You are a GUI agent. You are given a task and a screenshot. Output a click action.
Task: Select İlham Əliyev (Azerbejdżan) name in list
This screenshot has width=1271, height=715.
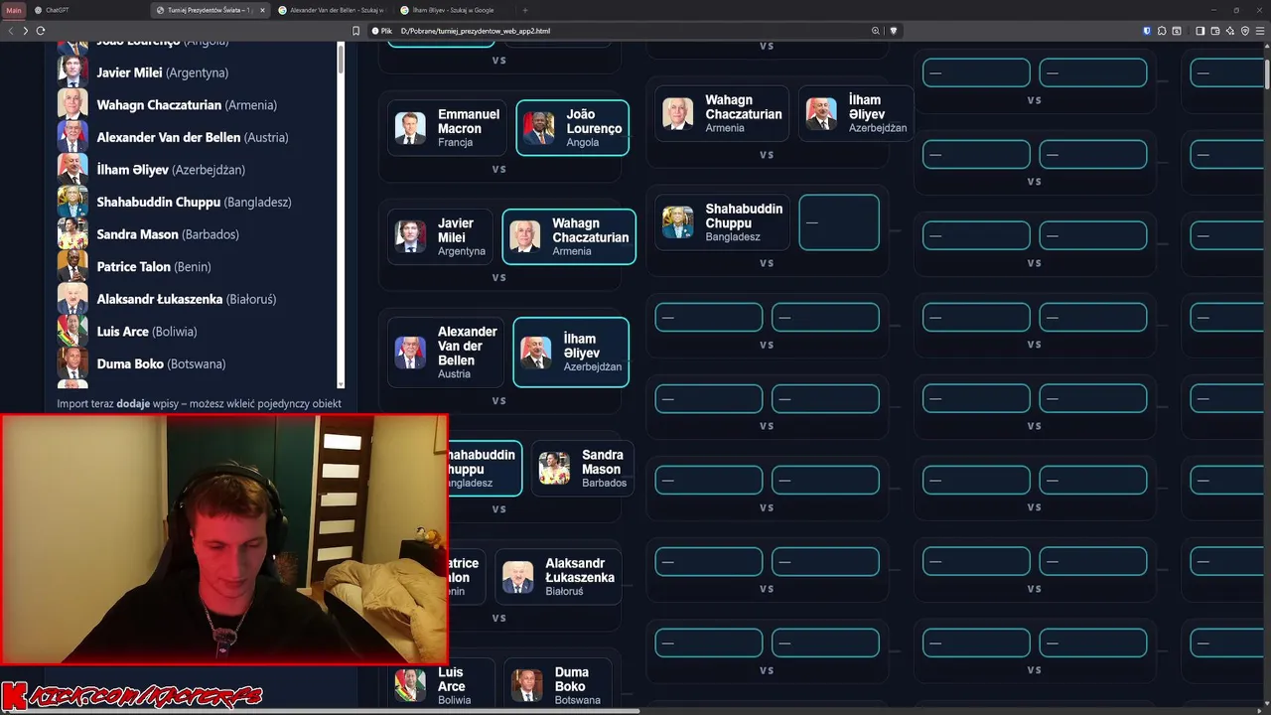171,170
